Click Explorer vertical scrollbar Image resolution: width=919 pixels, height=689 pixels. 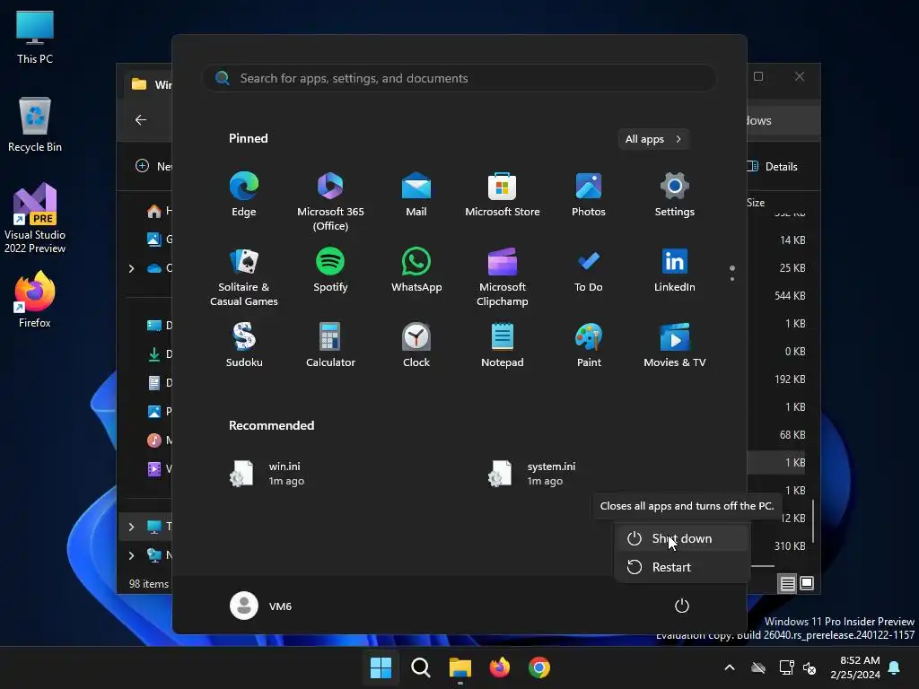coord(813,521)
